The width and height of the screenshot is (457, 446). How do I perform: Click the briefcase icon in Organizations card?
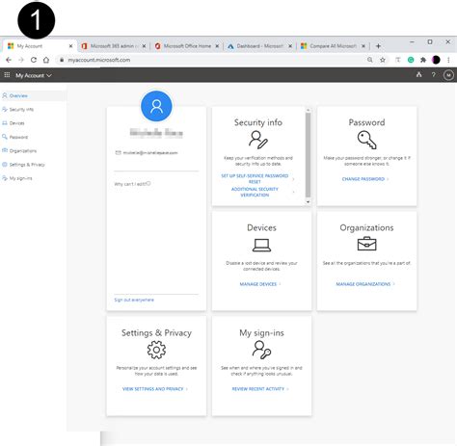pyautogui.click(x=367, y=244)
